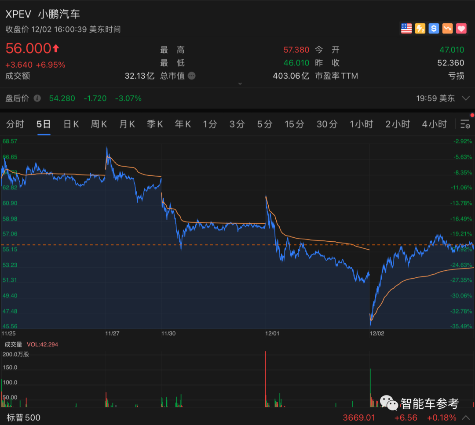The width and height of the screenshot is (475, 425).
Task: Tap the 亏损 value
Action: pos(456,76)
